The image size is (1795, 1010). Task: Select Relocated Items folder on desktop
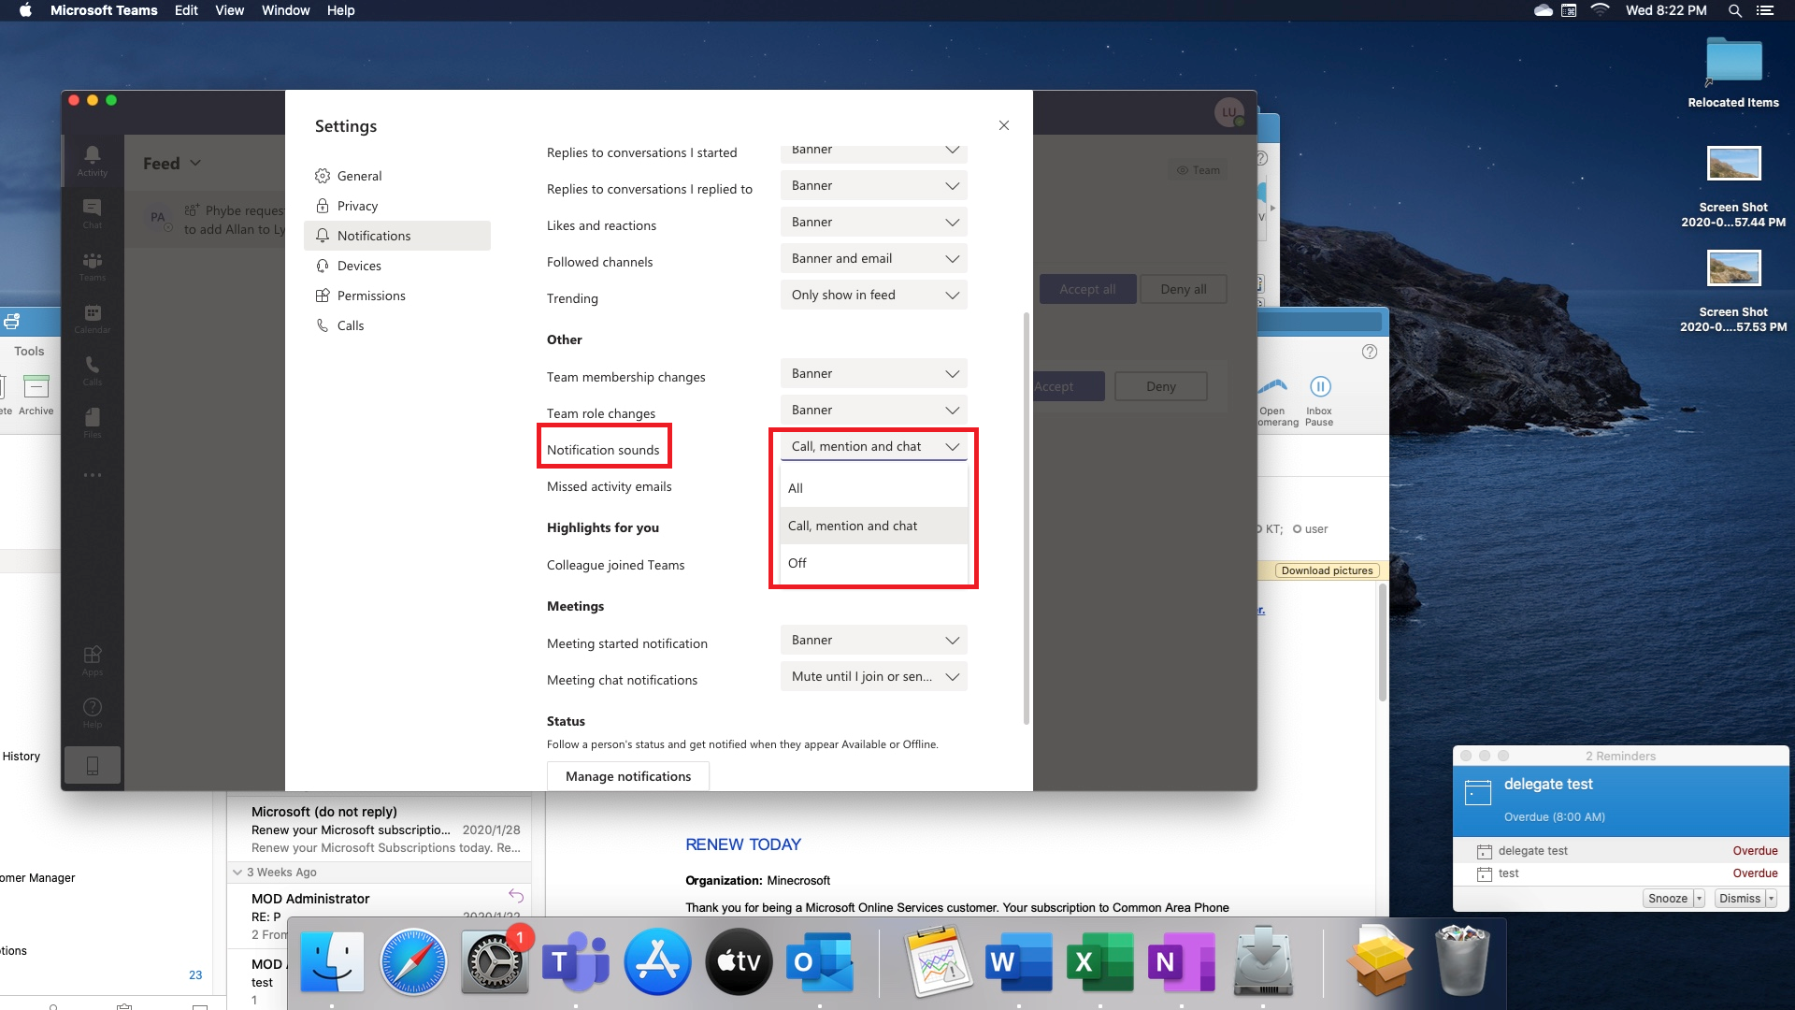1733,73
